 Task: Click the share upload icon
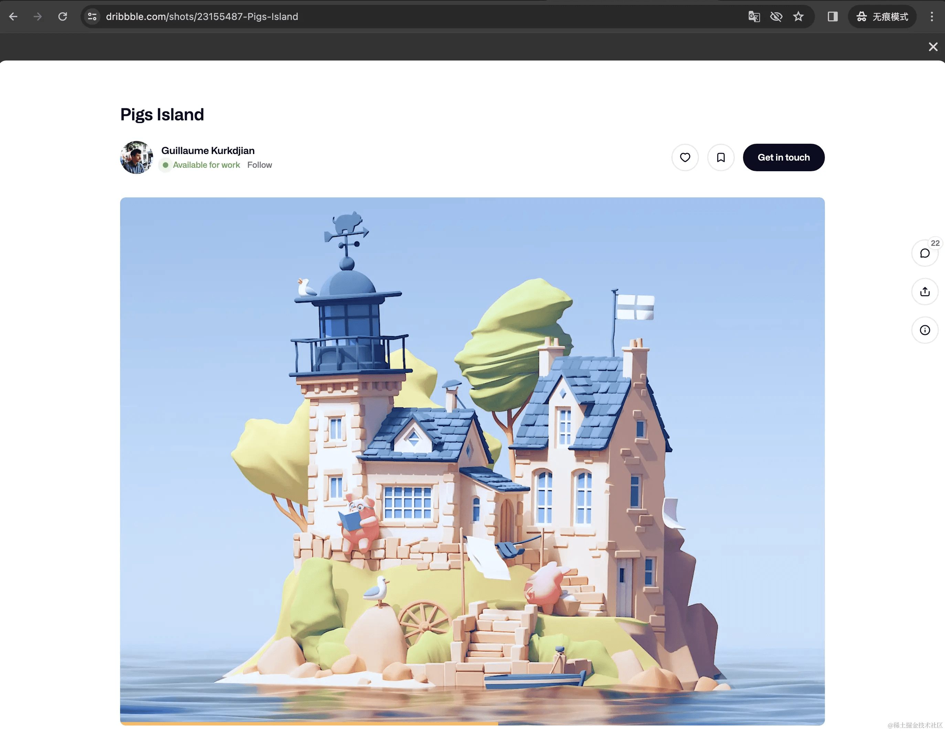click(924, 292)
